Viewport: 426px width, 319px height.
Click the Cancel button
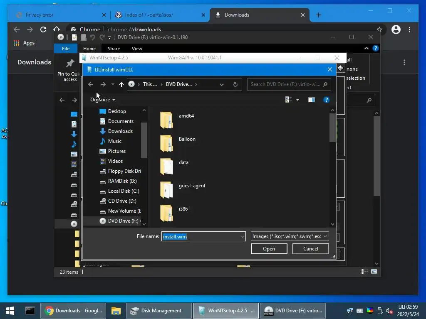(x=310, y=249)
